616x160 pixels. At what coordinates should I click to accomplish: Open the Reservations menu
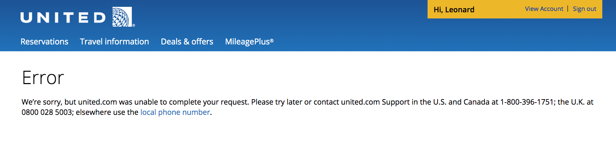pos(44,42)
